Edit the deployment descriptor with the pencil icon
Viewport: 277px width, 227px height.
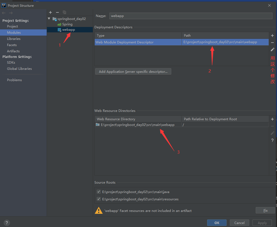coord(272,50)
